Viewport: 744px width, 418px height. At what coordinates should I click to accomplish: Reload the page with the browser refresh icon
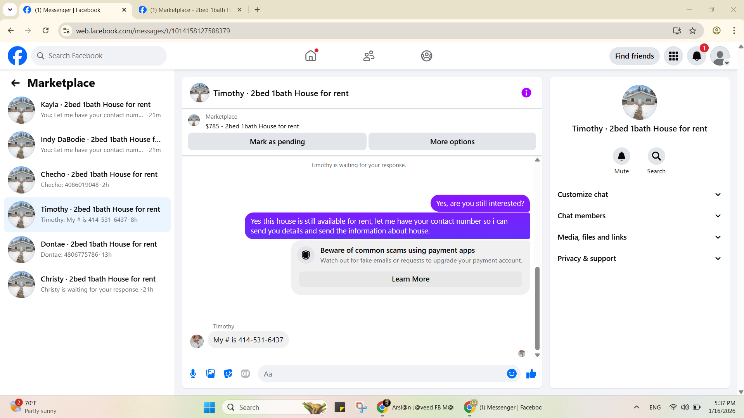tap(45, 31)
